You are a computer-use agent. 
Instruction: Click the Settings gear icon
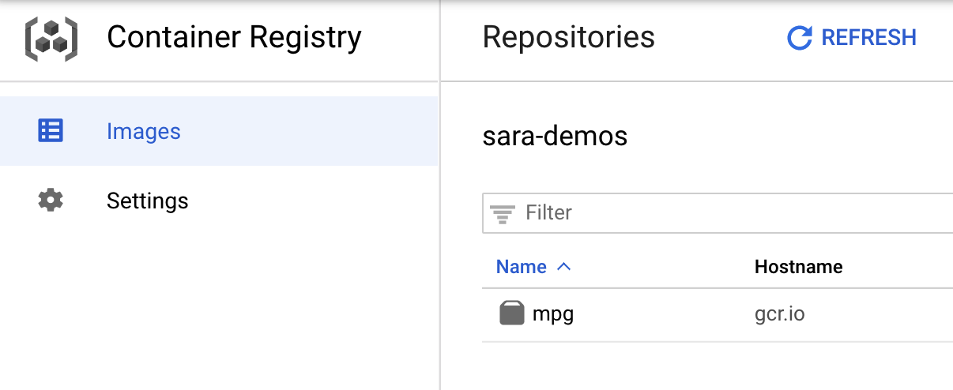click(51, 201)
